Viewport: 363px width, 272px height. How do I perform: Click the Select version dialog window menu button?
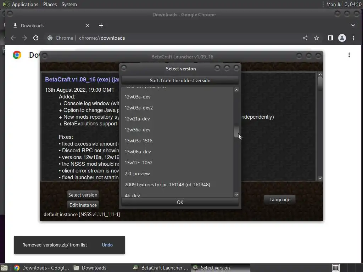pyautogui.click(x=124, y=68)
